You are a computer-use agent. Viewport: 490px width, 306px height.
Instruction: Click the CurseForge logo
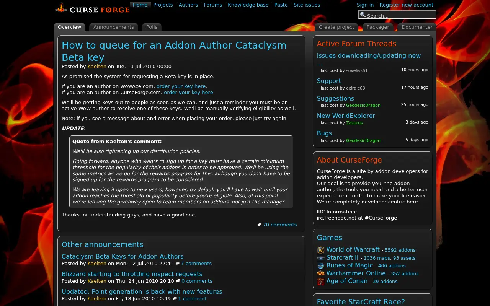click(x=92, y=8)
